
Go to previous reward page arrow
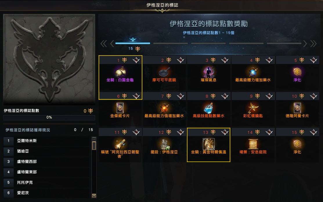point(112,44)
